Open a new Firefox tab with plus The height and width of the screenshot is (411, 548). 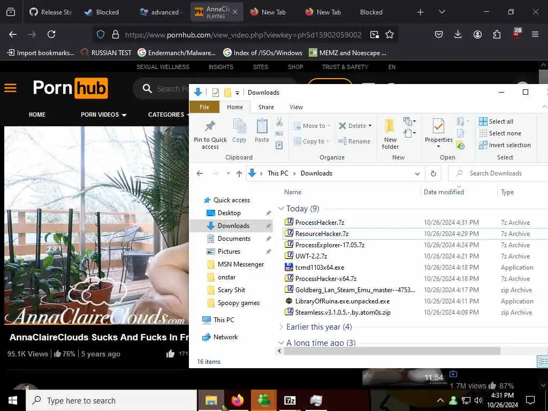pos(421,12)
